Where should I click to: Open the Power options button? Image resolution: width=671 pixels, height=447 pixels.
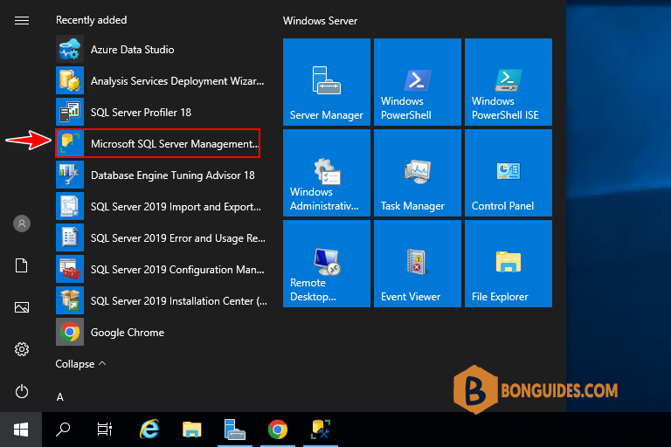pos(21,391)
